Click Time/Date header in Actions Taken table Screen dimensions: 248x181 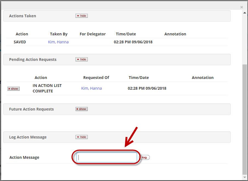(126, 34)
